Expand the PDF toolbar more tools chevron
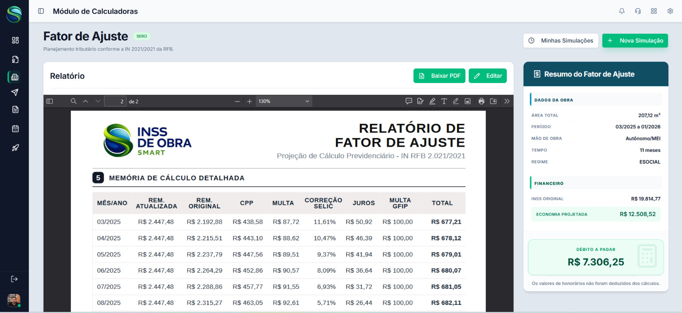This screenshot has height=313, width=682. tap(507, 101)
